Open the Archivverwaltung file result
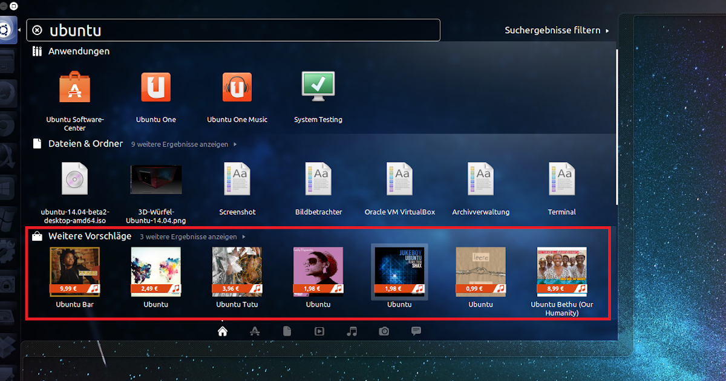726x381 pixels. pos(480,189)
